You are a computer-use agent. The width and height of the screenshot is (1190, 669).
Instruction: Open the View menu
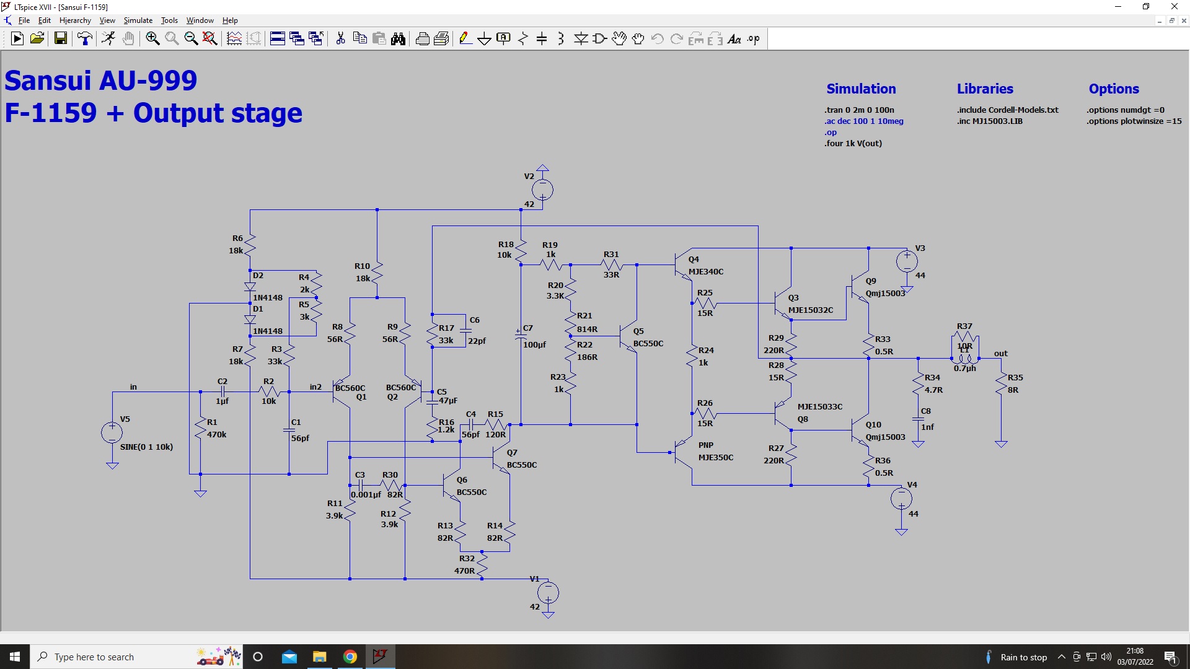coord(107,20)
